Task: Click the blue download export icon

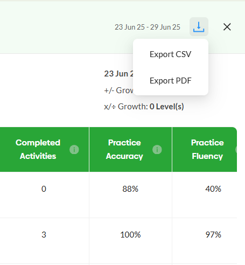Action: coord(199,27)
